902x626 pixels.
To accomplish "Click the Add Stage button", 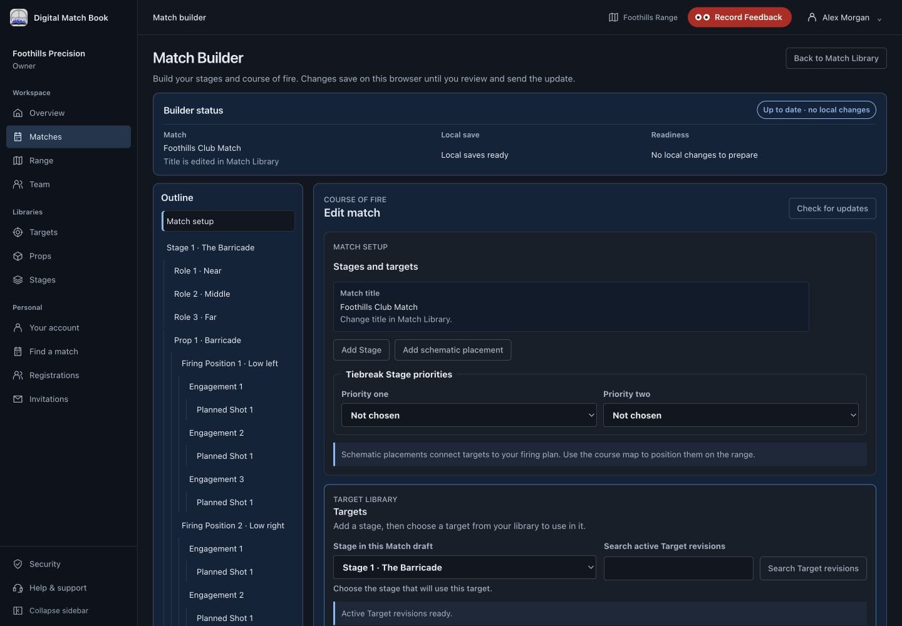I will point(361,350).
